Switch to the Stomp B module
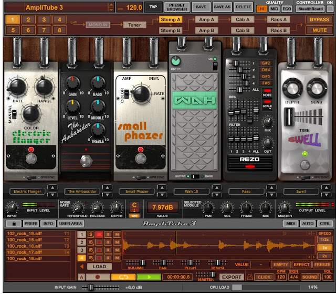The height and width of the screenshot is (296, 336). (x=171, y=30)
